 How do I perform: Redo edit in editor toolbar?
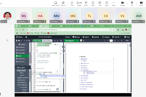57,41
